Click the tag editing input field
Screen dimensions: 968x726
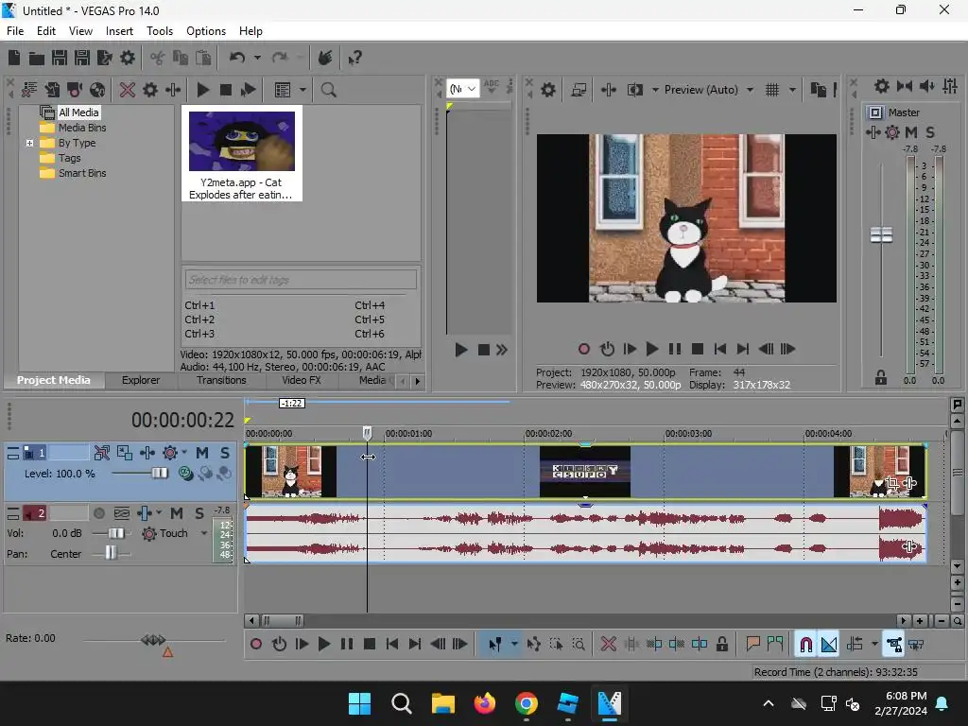tap(301, 280)
